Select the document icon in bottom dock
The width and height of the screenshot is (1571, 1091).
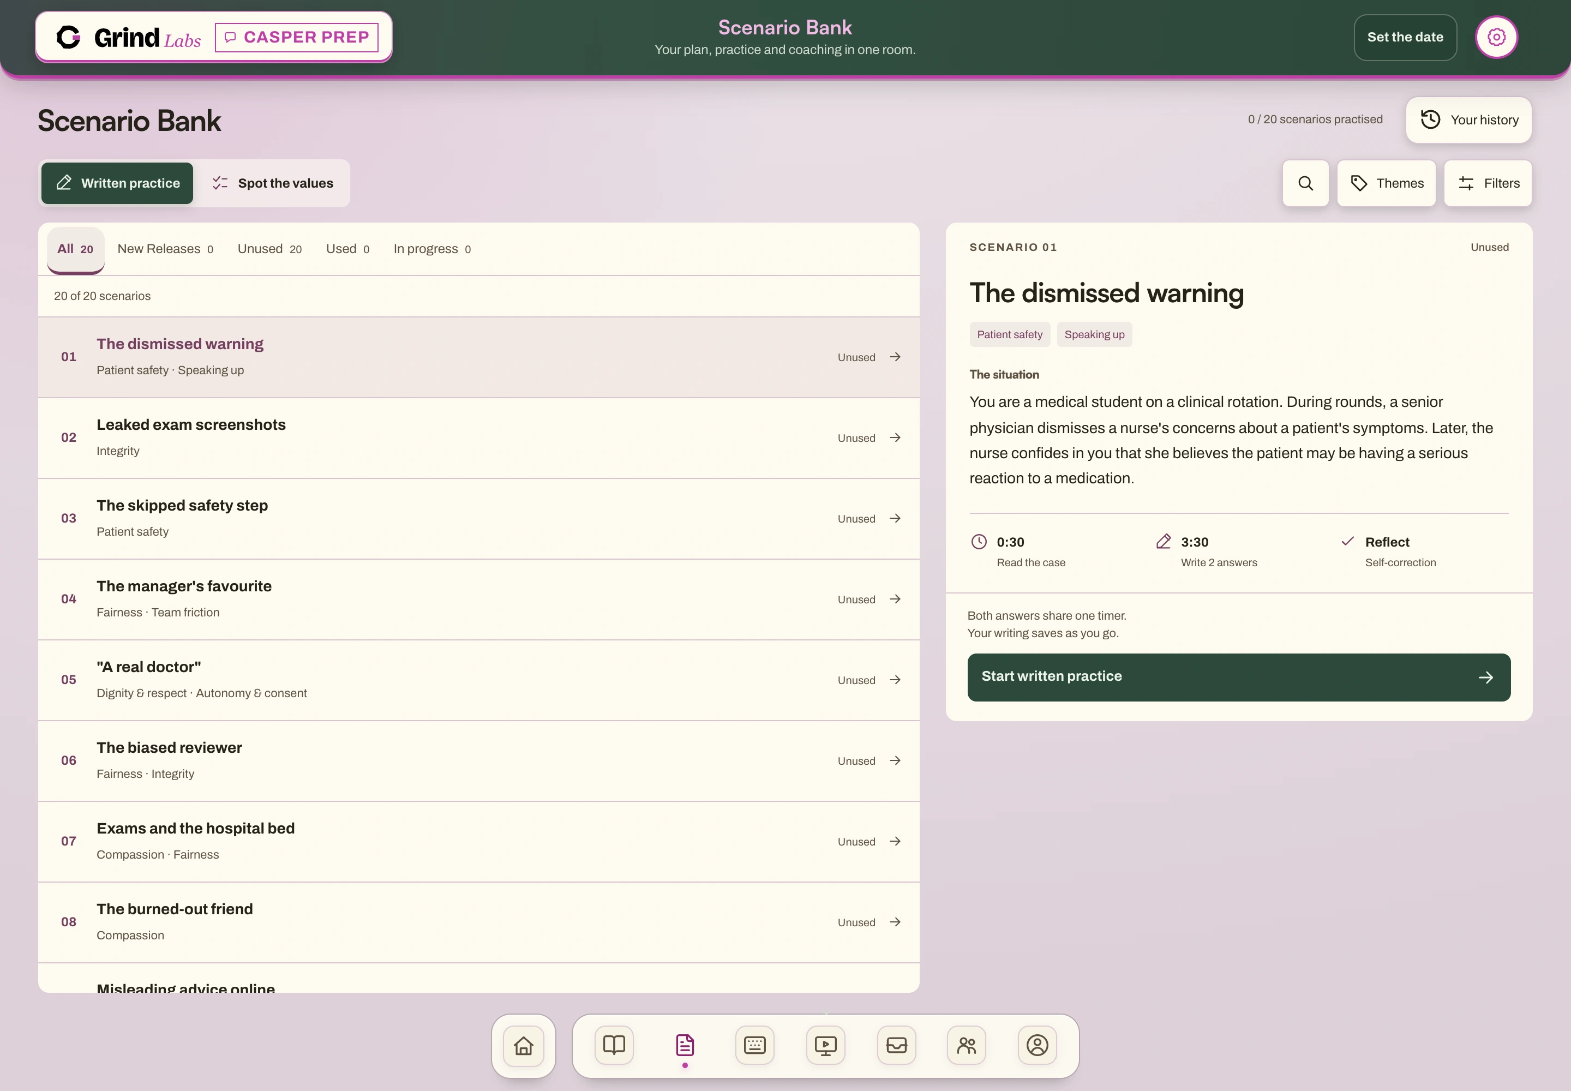[685, 1045]
